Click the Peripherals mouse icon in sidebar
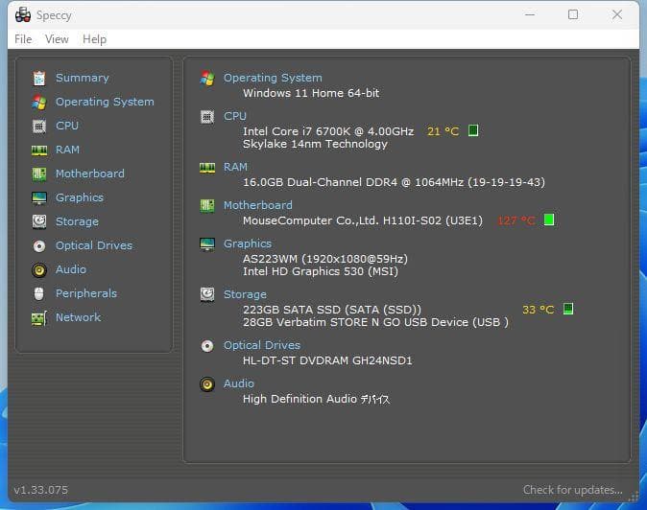Screen dimensions: 647x510 [x=39, y=293]
